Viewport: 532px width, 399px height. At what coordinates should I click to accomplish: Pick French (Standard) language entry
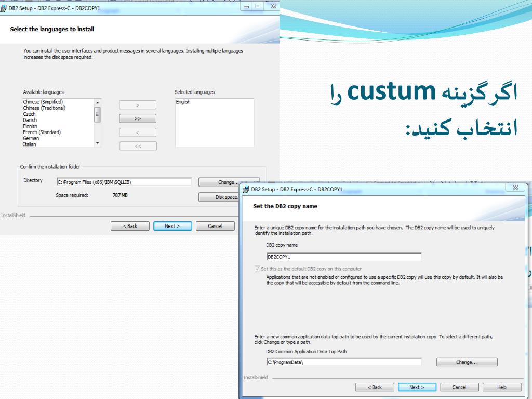[x=42, y=132]
